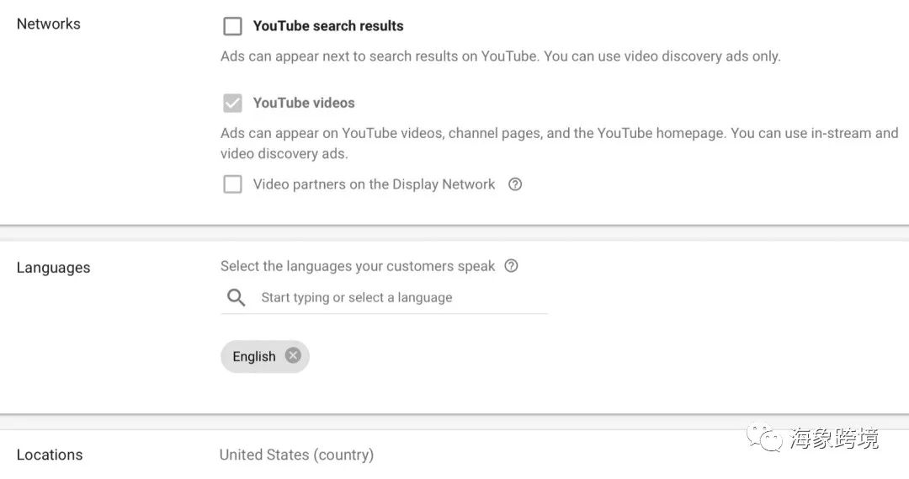Open the Locations section heading

click(50, 455)
